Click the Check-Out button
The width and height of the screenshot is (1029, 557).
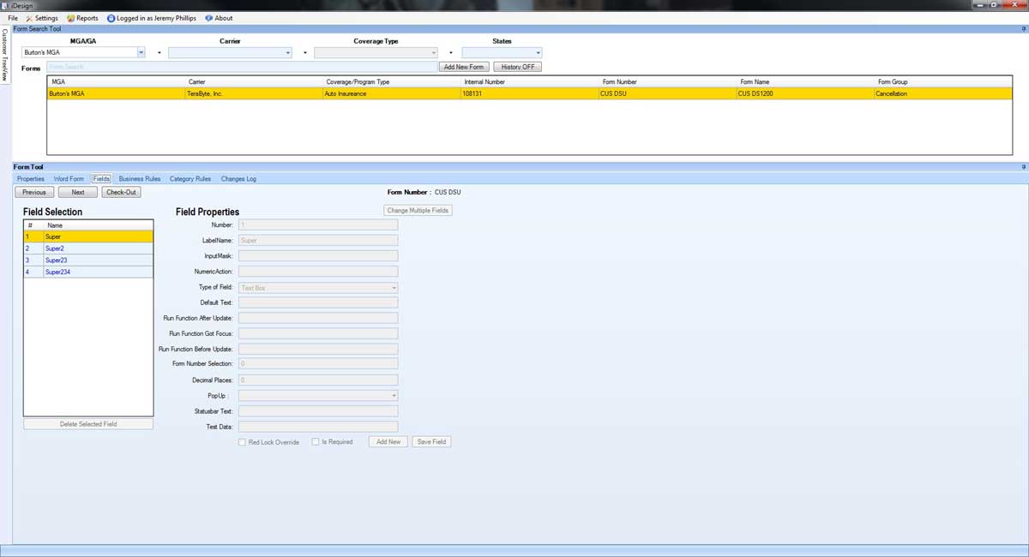tap(121, 192)
